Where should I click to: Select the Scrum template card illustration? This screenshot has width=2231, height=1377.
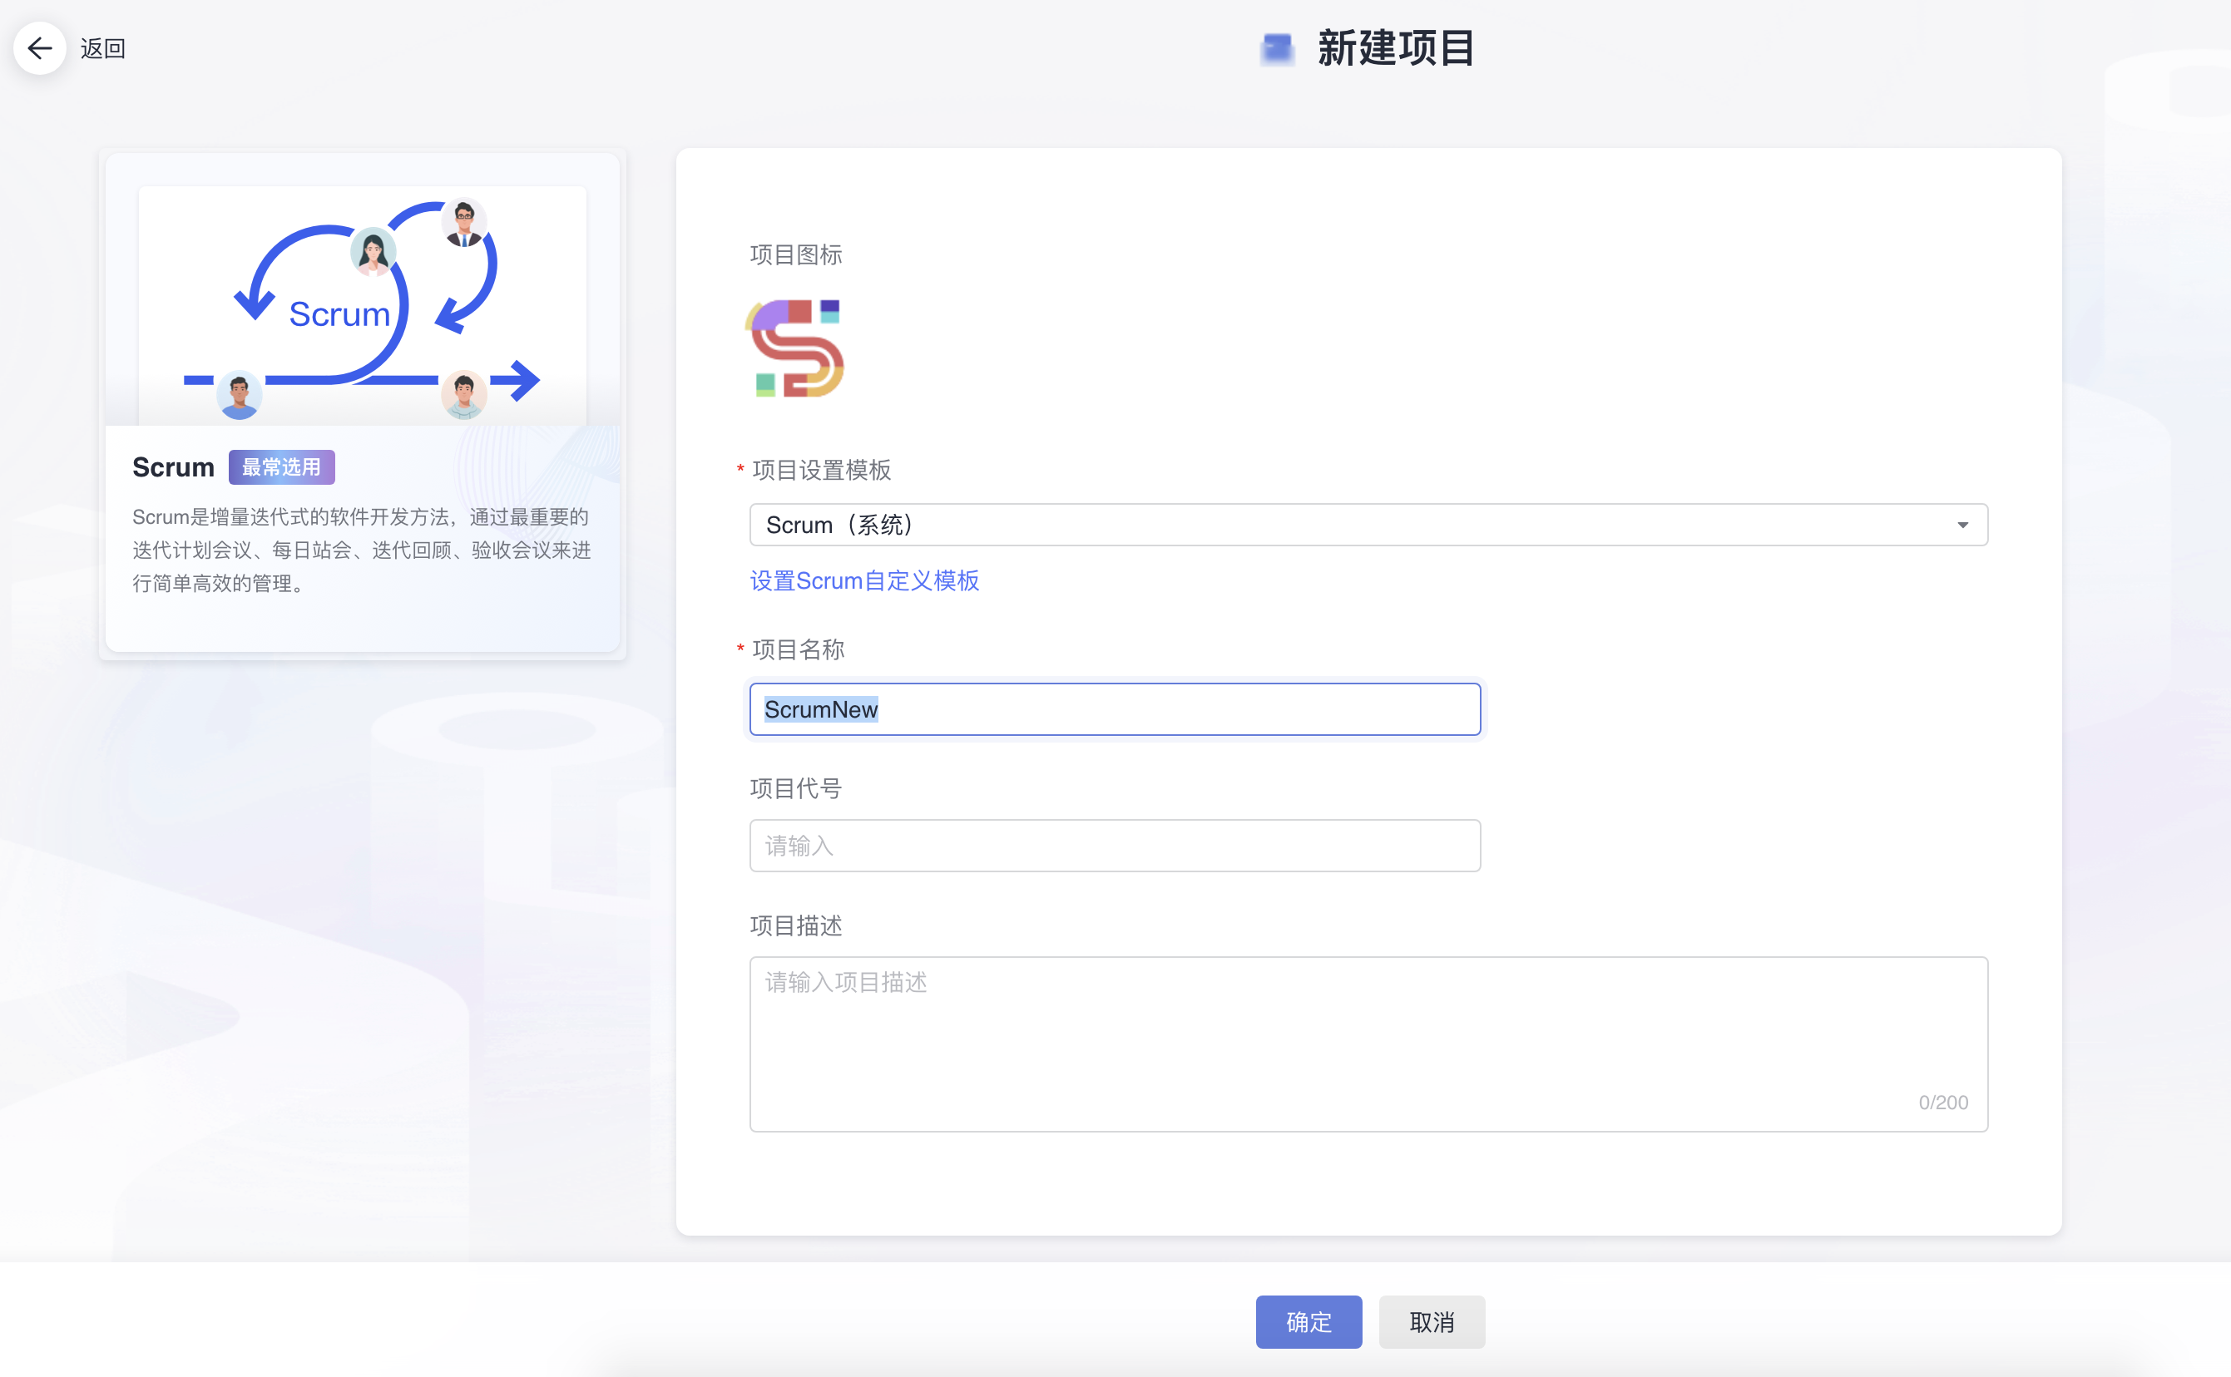coord(363,304)
